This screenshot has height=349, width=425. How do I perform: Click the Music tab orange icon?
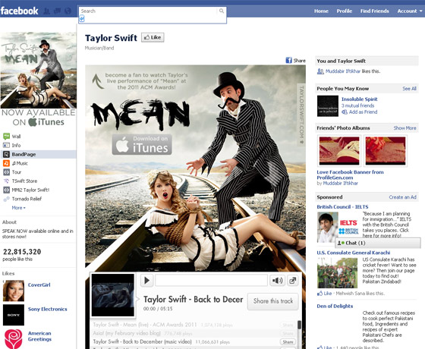pos(6,163)
